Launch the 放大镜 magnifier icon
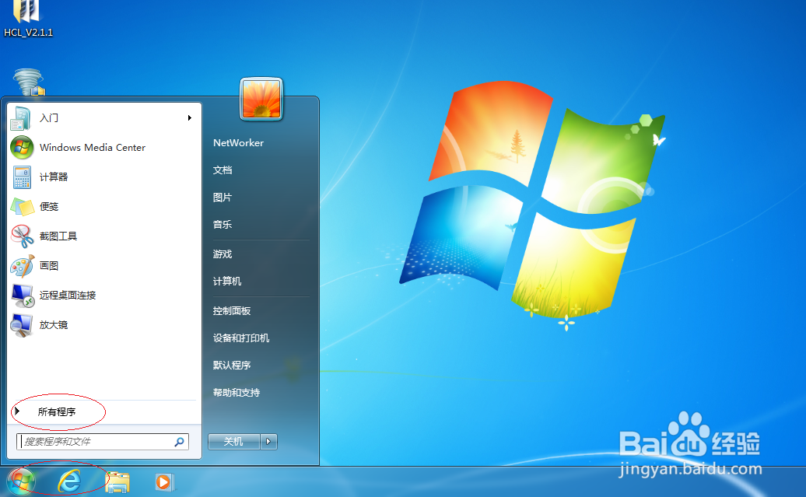The width and height of the screenshot is (806, 497). [22, 325]
